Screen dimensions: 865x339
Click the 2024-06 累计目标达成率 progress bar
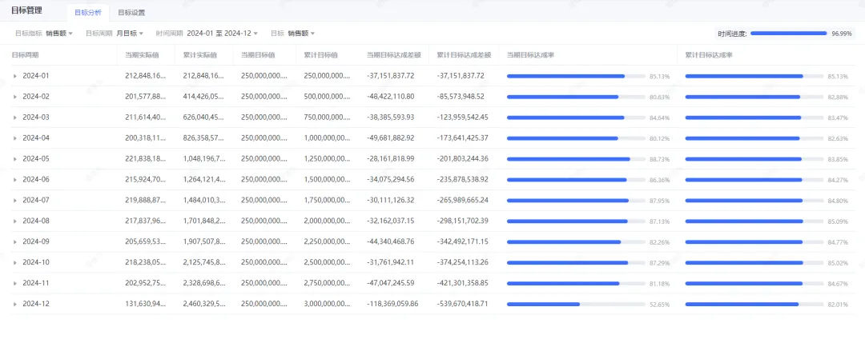(754, 180)
